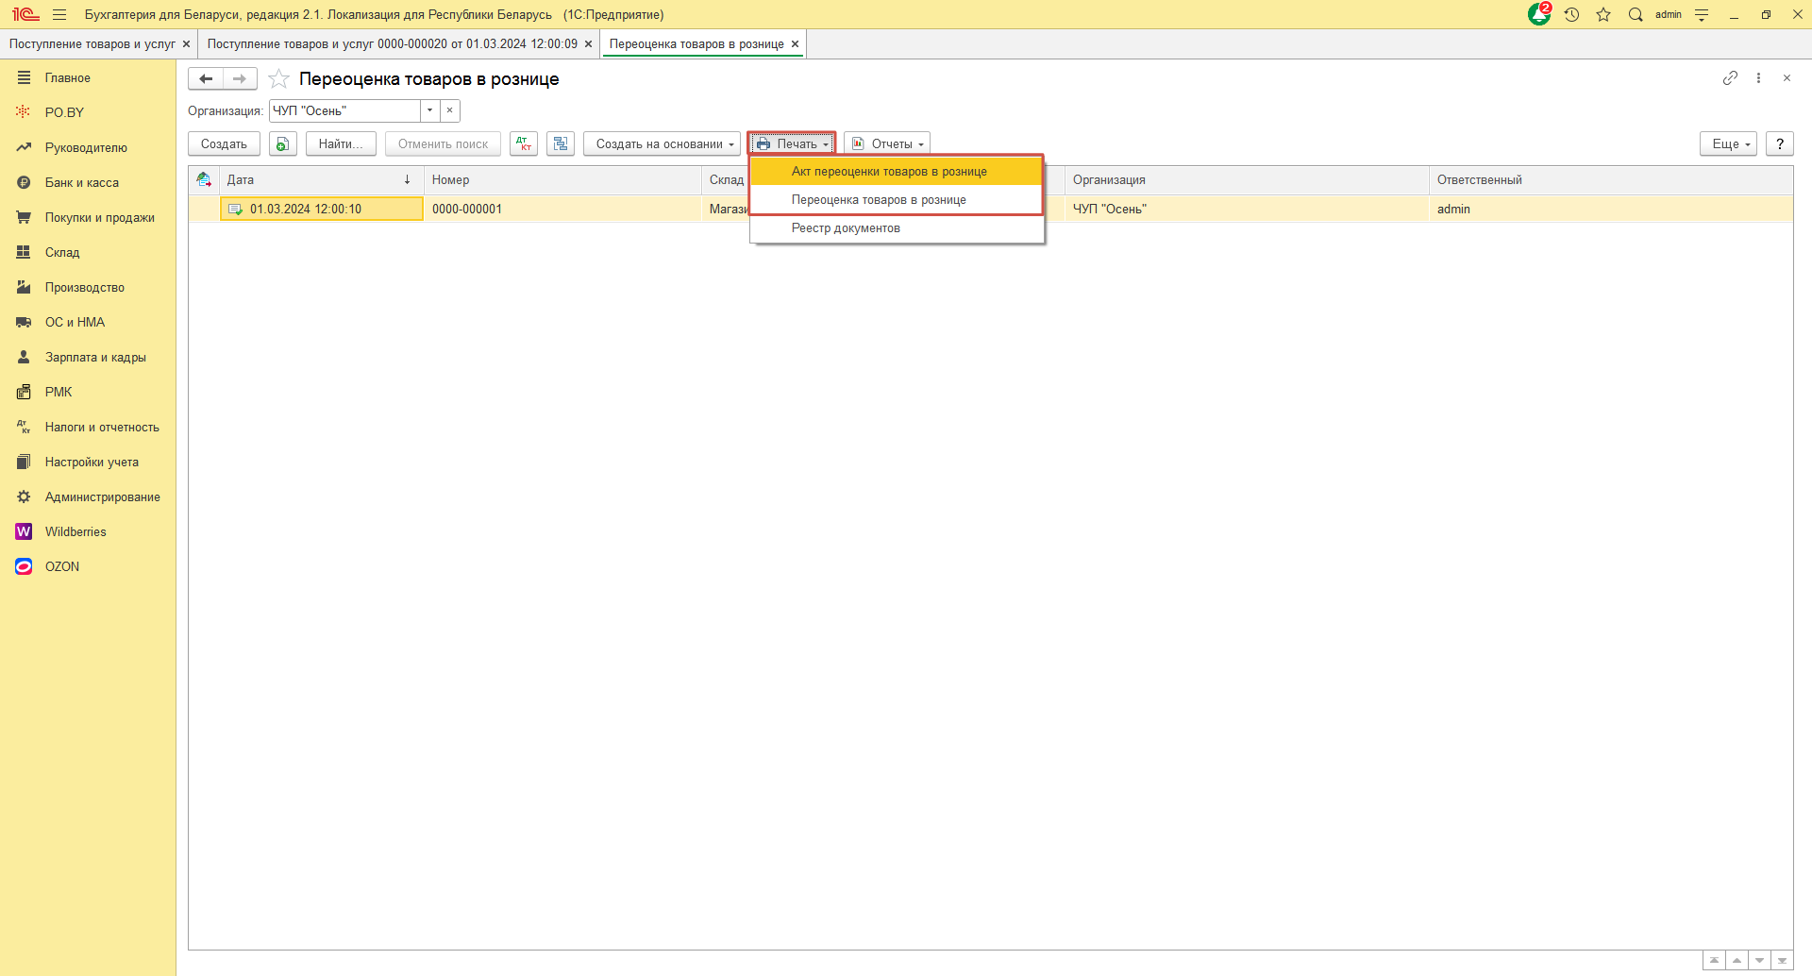Open the Еще dropdown menu
The height and width of the screenshot is (976, 1812).
click(1728, 143)
